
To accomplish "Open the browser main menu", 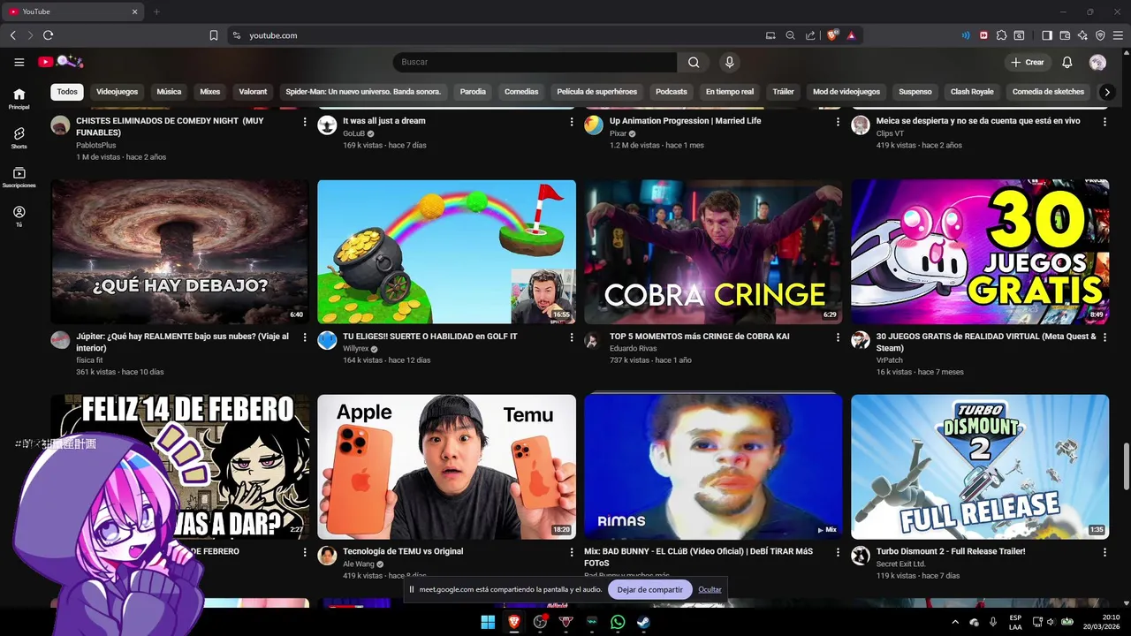I will tap(1118, 35).
